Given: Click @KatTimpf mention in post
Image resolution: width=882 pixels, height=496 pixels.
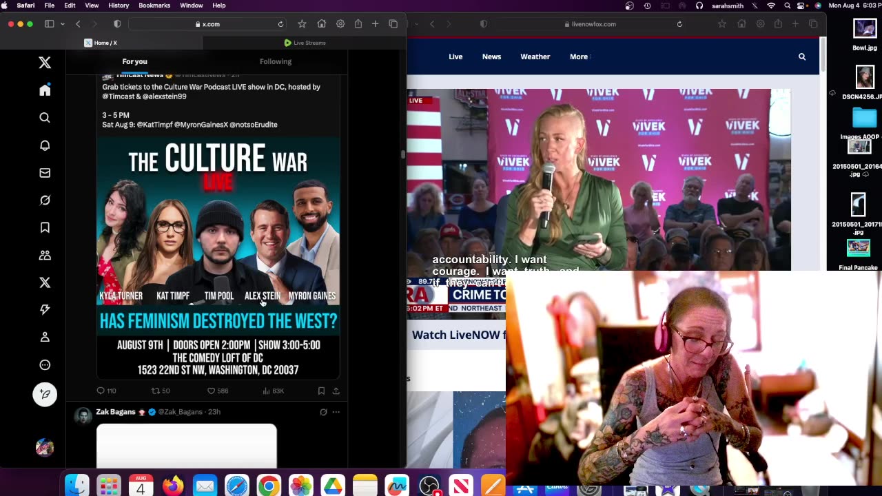Looking at the screenshot, I should click(x=154, y=125).
